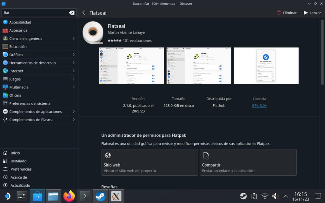325x203 pixels.
Task: Clear the search field text
Action: 72,13
